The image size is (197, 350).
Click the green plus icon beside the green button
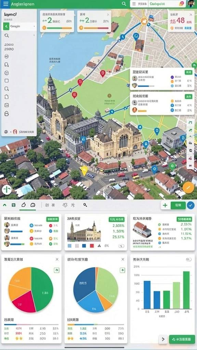tap(165, 205)
